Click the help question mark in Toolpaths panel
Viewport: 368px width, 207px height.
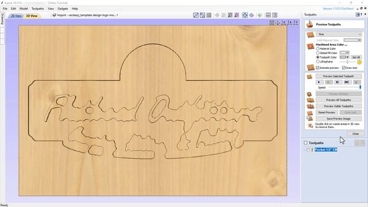click(361, 14)
